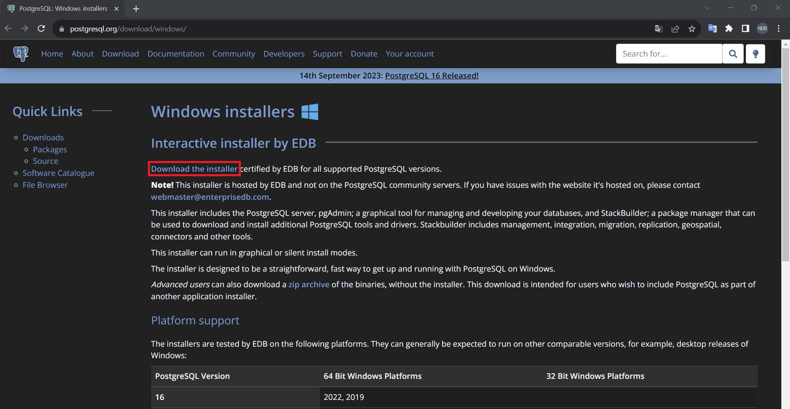Click into the Search for... field
This screenshot has width=790, height=409.
tap(669, 54)
